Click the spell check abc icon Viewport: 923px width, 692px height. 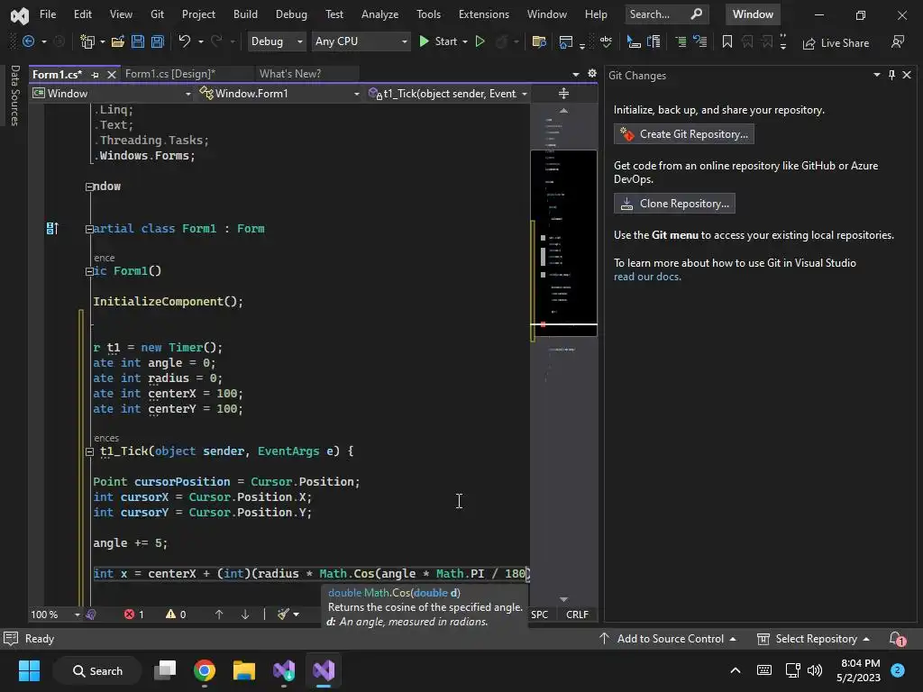606,41
